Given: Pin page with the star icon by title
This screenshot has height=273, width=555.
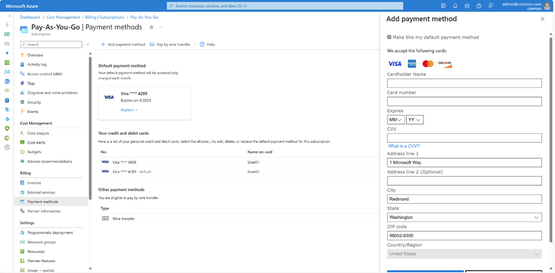Looking at the screenshot, I should 151,27.
